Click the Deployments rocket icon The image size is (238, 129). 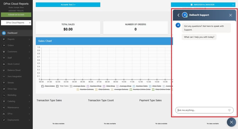4,120
